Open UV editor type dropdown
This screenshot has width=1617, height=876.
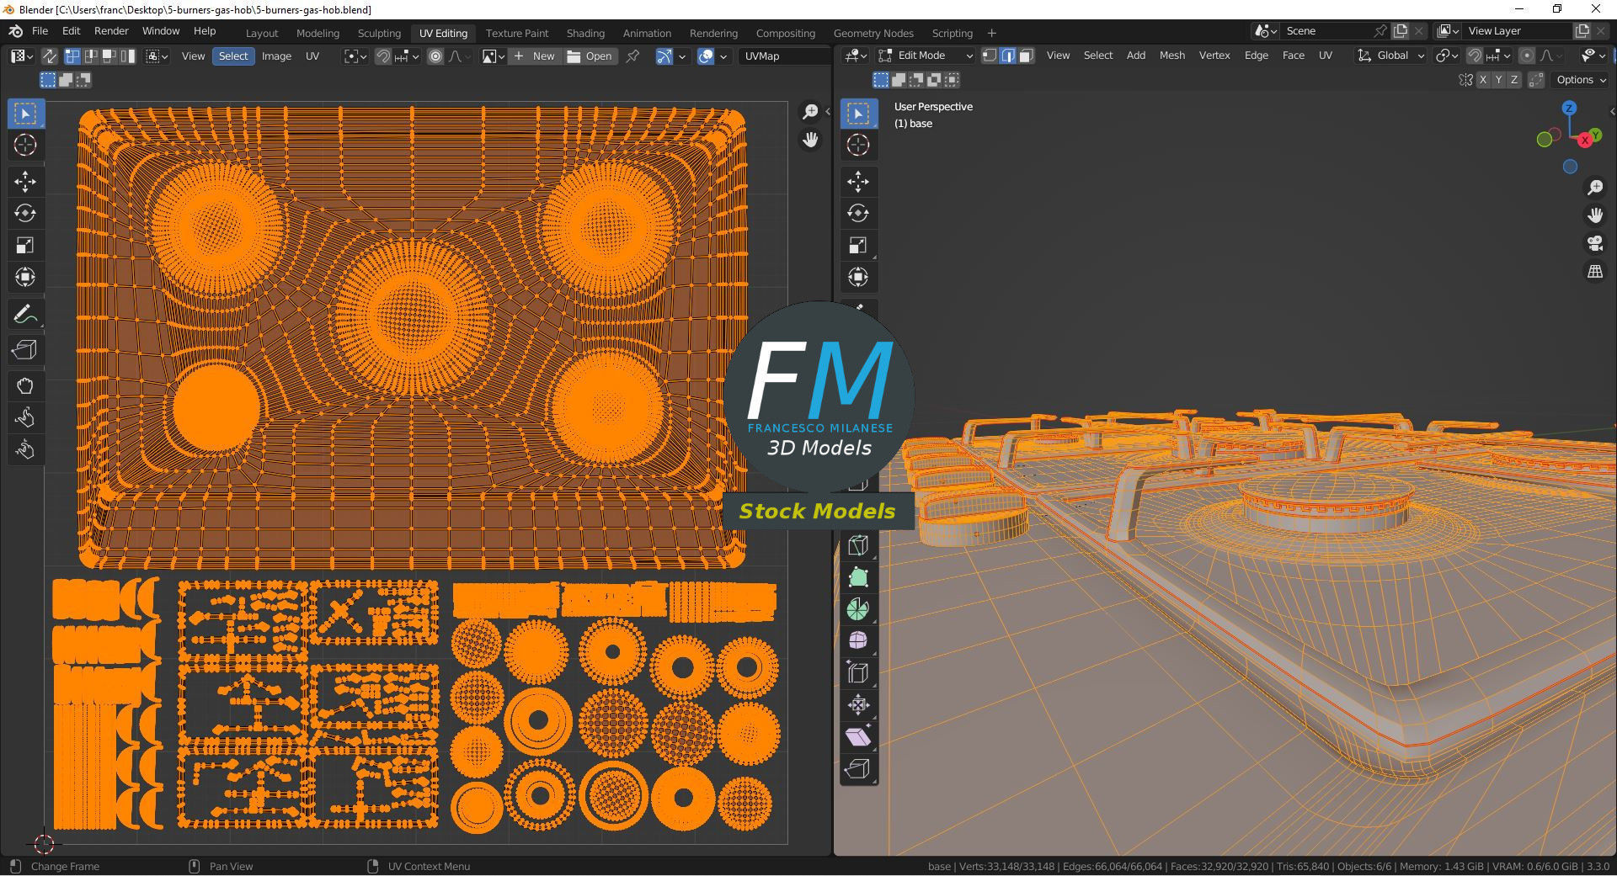[22, 56]
